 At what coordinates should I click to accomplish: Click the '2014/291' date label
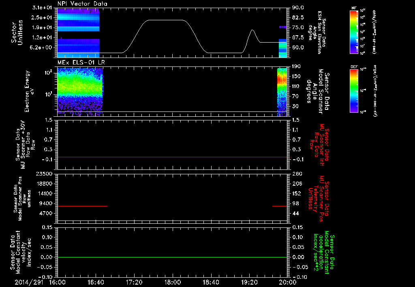pos(29,282)
